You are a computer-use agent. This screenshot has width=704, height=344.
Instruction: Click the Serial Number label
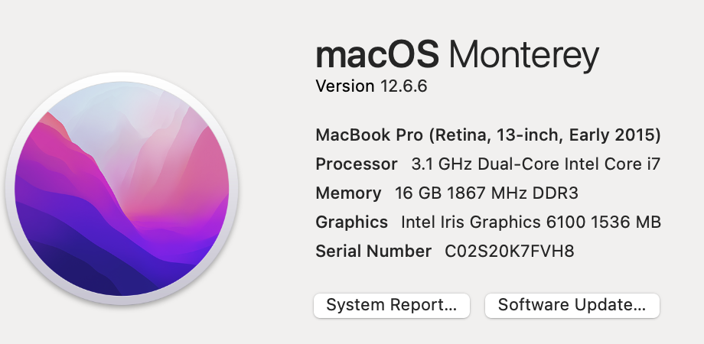(373, 252)
